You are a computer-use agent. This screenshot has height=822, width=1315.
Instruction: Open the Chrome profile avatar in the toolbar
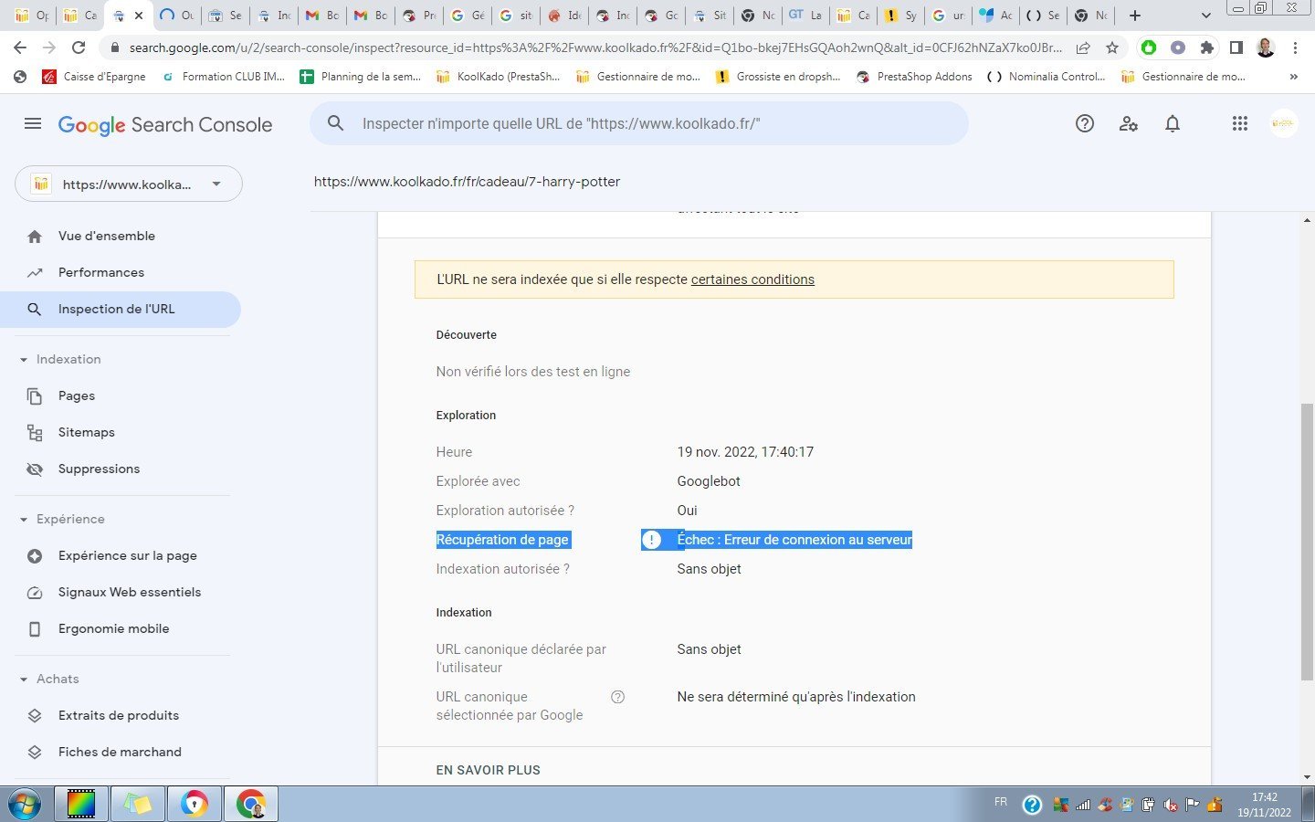point(1266,47)
